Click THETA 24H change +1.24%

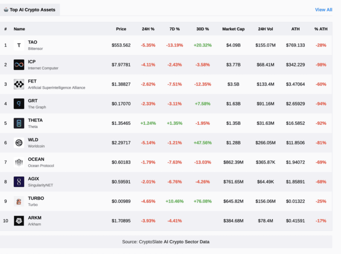(148, 123)
